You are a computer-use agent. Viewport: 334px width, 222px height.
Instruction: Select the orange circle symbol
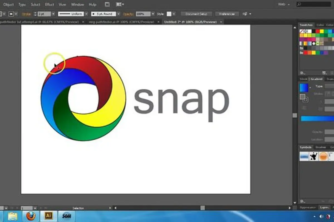pyautogui.click(x=323, y=157)
